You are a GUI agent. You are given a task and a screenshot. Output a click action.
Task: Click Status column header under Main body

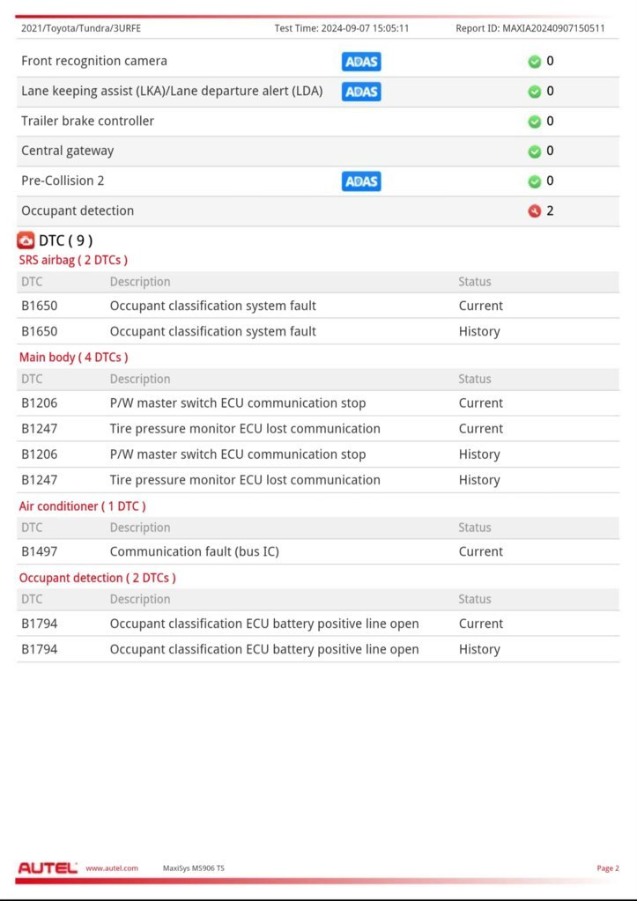pos(474,379)
